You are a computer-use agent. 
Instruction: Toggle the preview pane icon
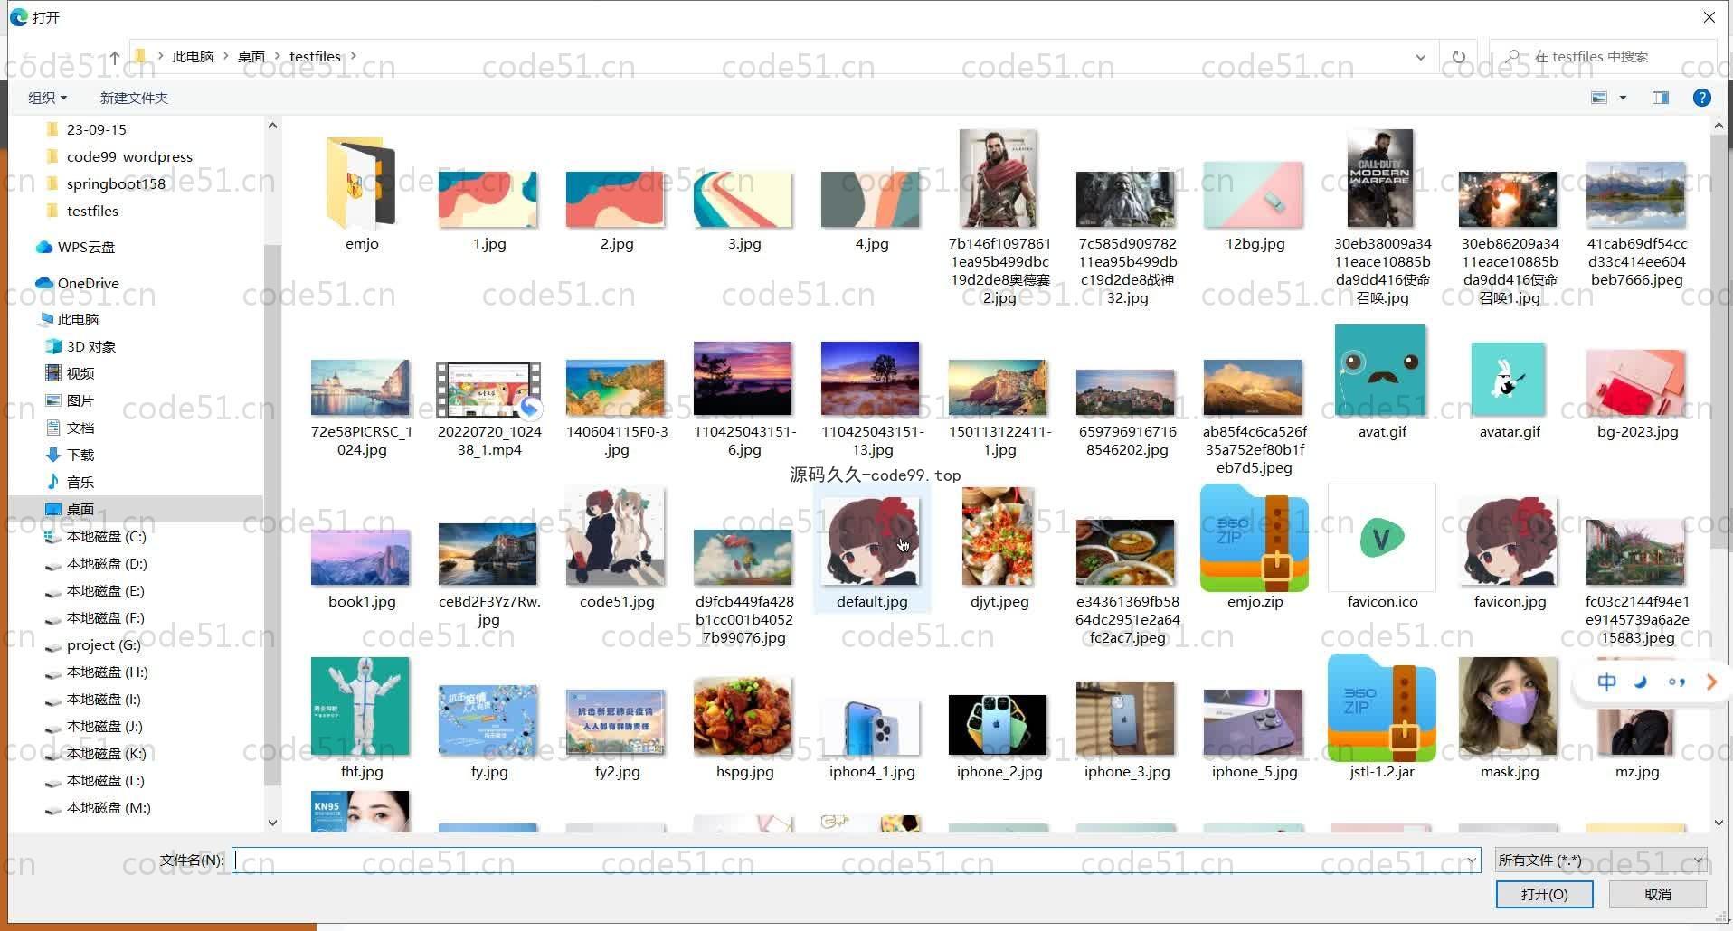point(1661,98)
